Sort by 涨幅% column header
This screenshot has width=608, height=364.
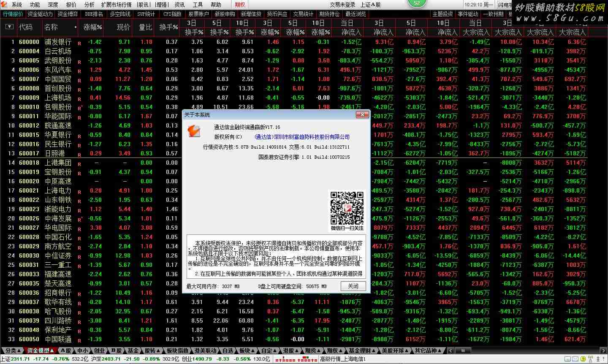click(x=92, y=27)
